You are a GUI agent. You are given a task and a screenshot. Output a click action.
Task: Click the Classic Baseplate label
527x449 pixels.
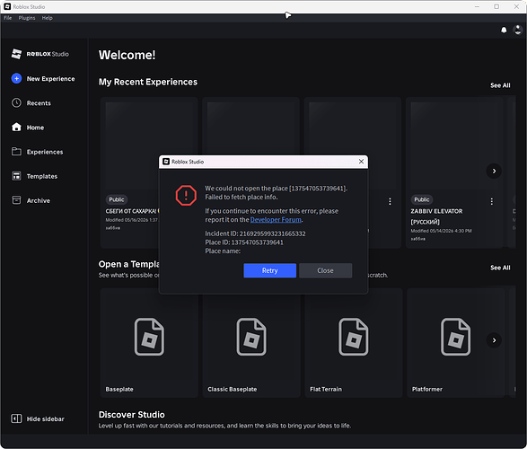tap(233, 389)
